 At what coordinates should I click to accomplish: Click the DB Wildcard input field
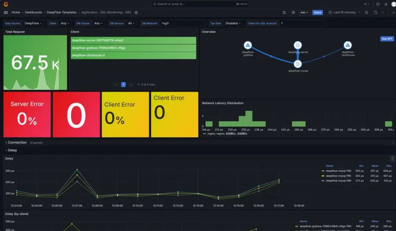point(182,23)
